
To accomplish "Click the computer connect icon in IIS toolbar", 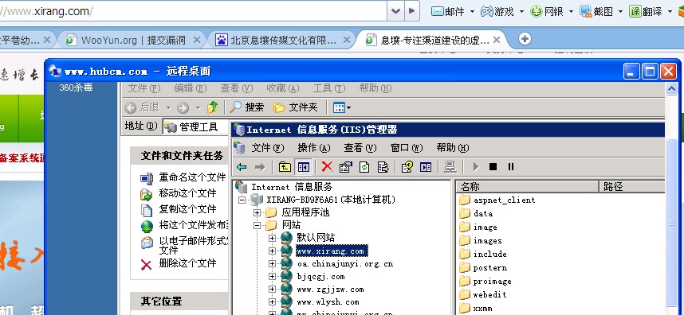I will (x=450, y=167).
